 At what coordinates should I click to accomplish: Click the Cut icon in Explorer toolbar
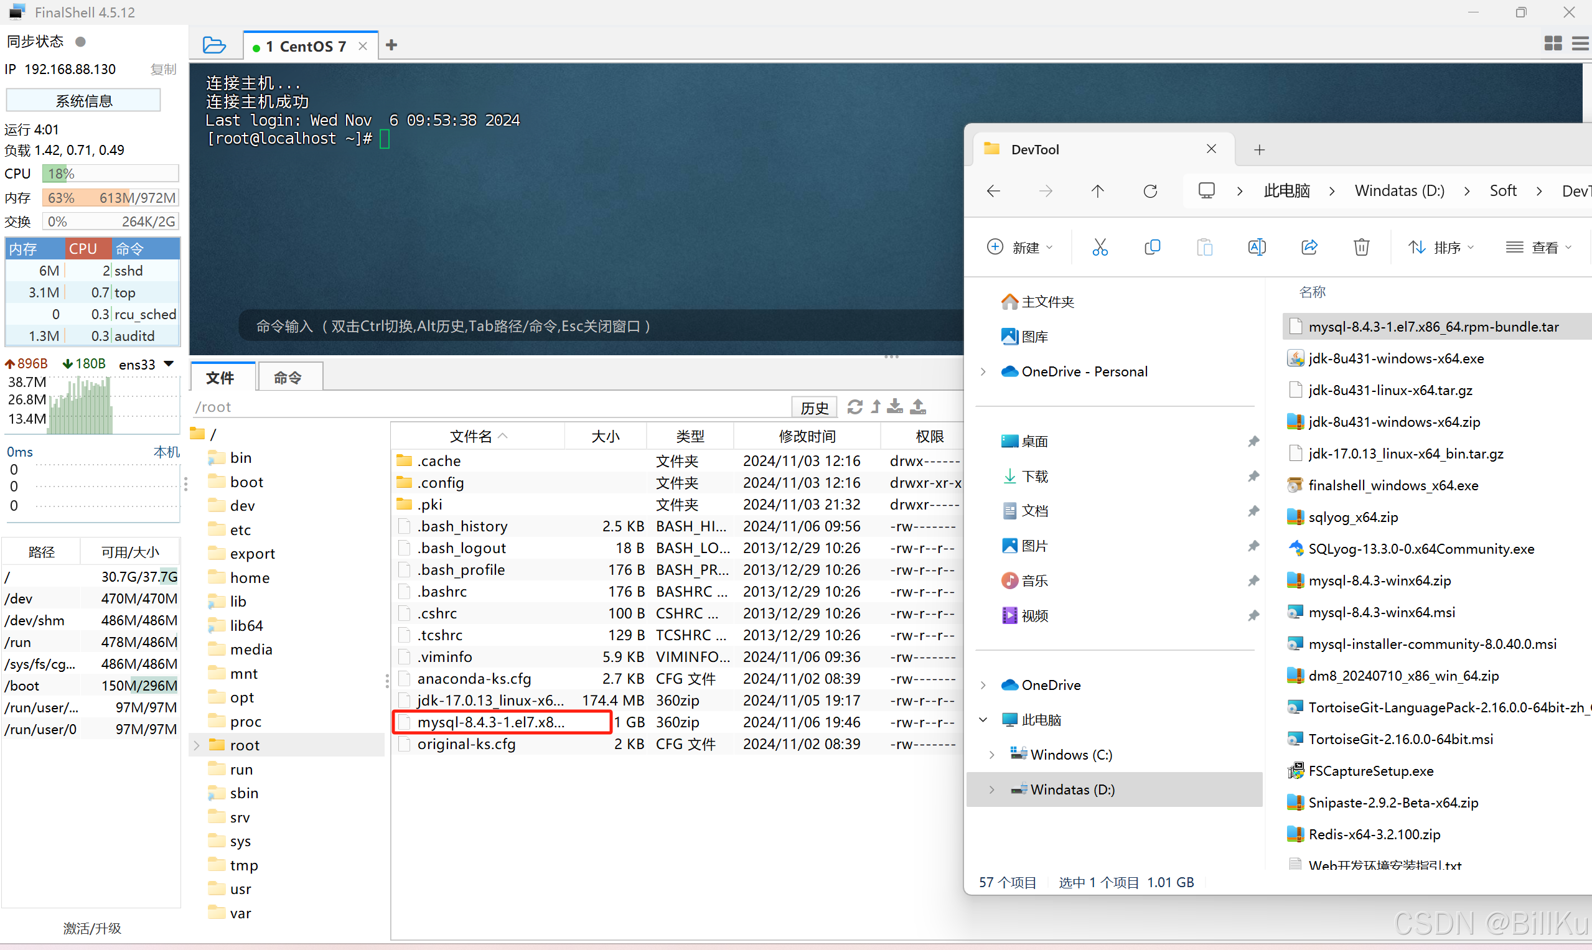[1100, 247]
